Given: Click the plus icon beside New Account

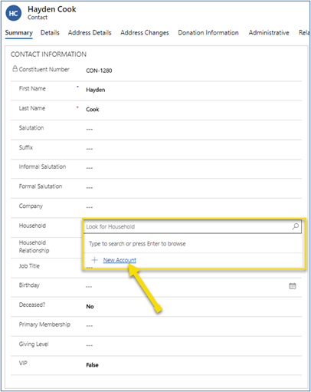Looking at the screenshot, I should (x=95, y=260).
